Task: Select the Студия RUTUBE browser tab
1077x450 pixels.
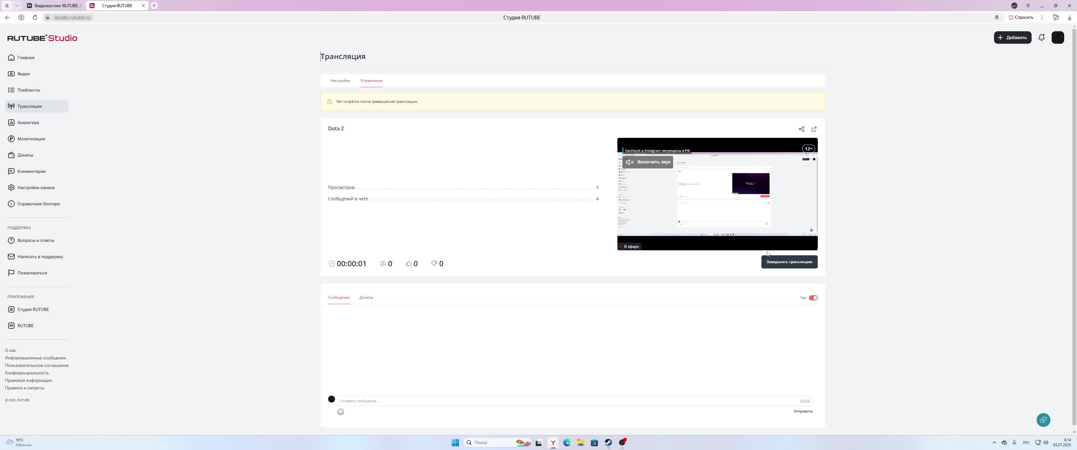Action: (x=117, y=6)
